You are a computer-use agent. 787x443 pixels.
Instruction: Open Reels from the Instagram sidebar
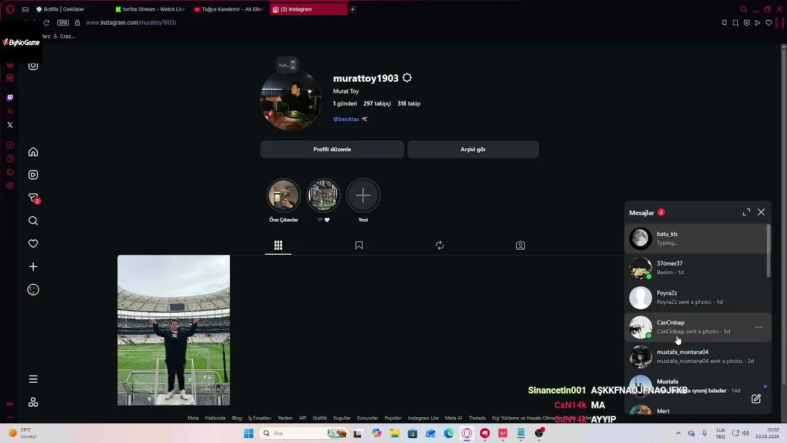pos(33,175)
